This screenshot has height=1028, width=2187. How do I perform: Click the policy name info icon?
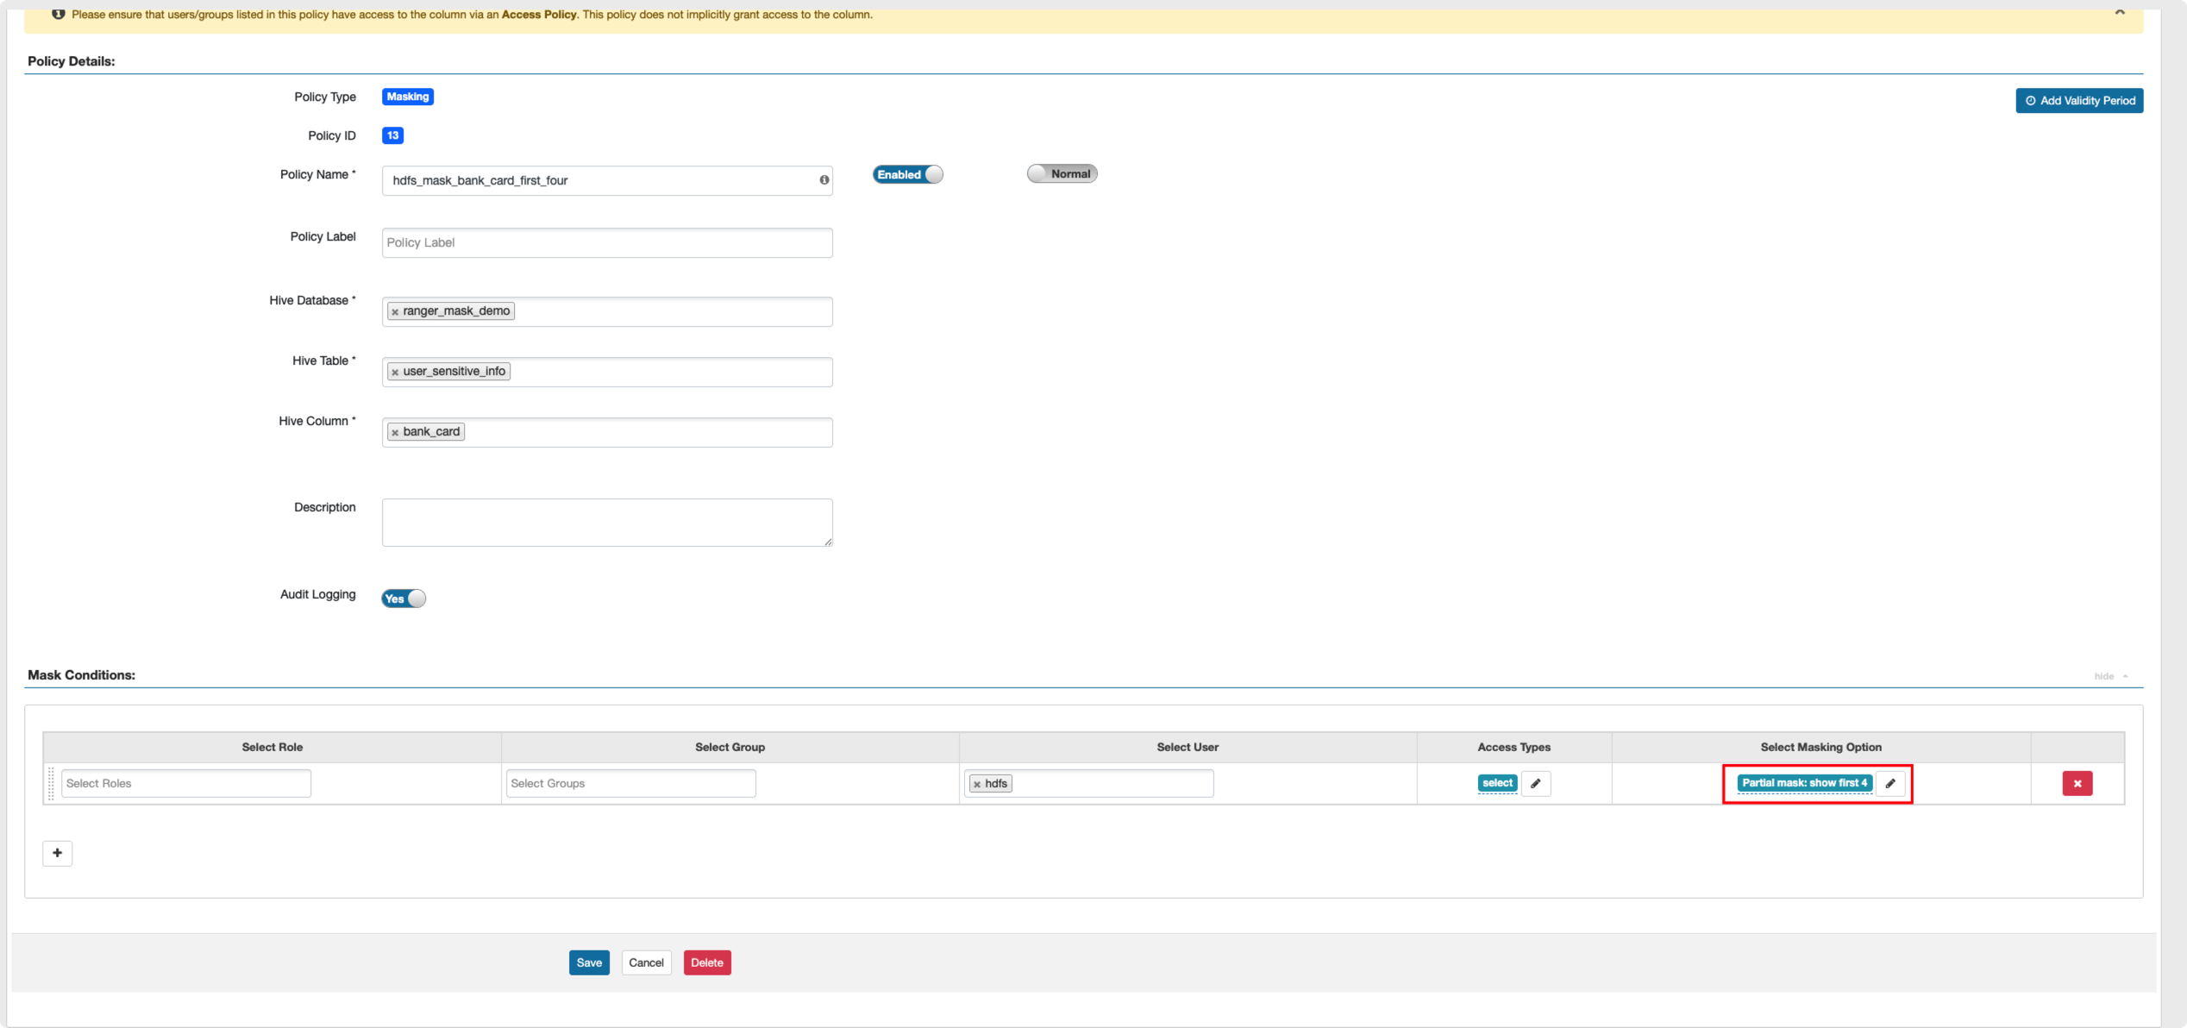[x=824, y=180]
